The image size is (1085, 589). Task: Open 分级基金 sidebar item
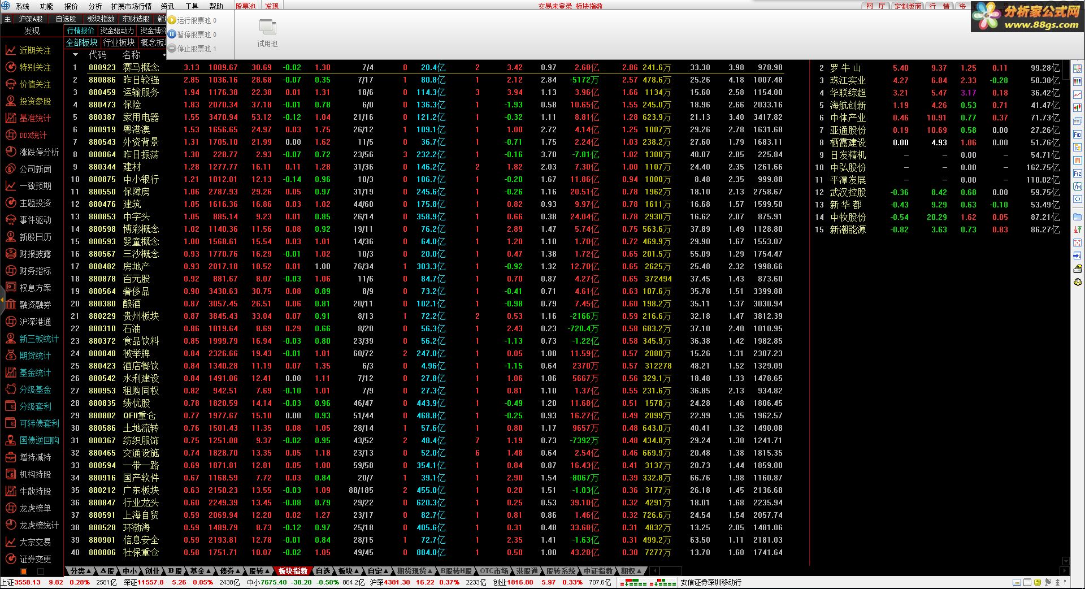coord(28,389)
